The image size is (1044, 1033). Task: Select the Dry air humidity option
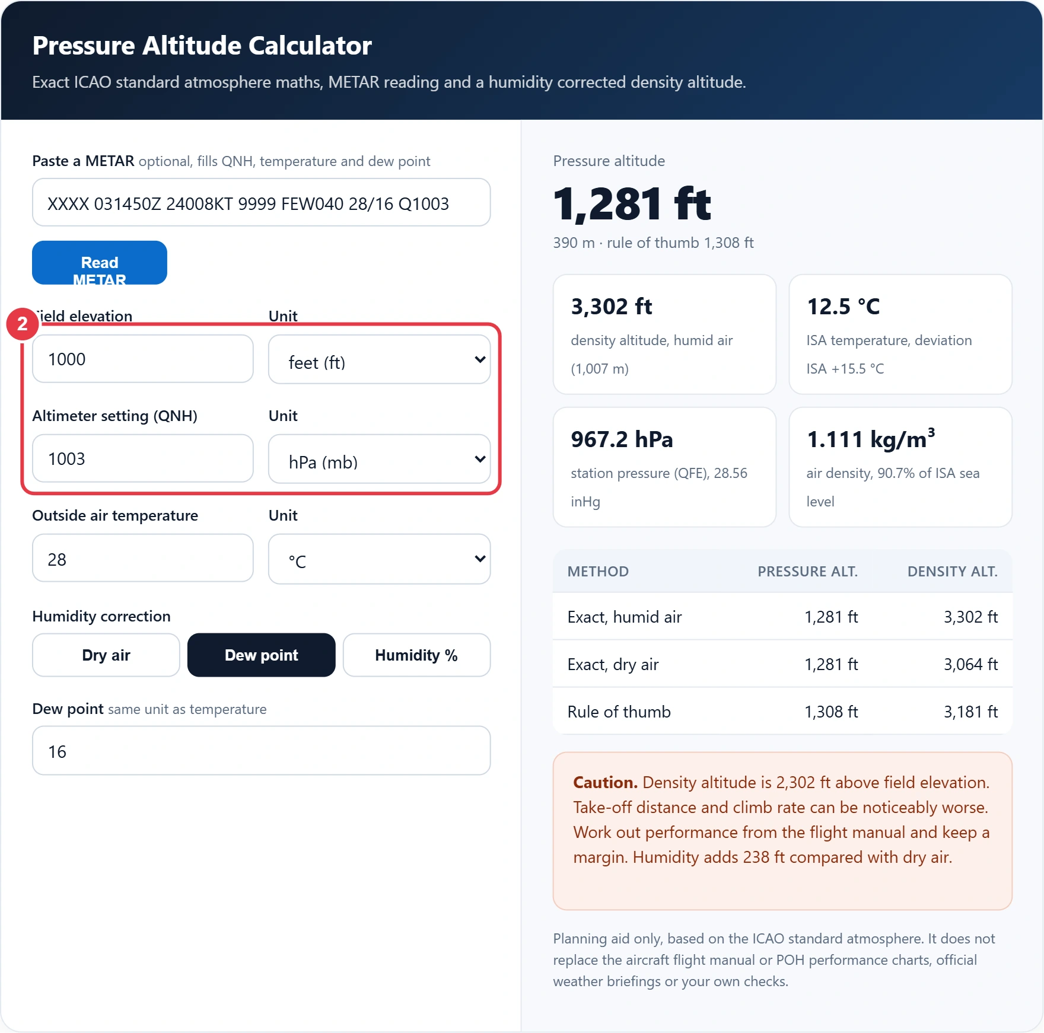click(106, 655)
